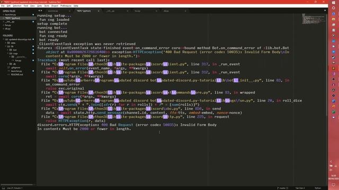Image resolution: width=339 pixels, height=190 pixels.
Task: Open the notification center icon
Action: (334, 185)
